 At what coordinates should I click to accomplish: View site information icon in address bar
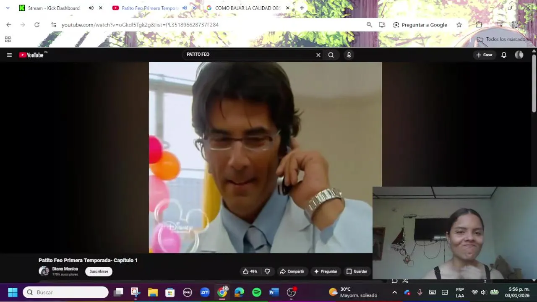click(x=54, y=25)
